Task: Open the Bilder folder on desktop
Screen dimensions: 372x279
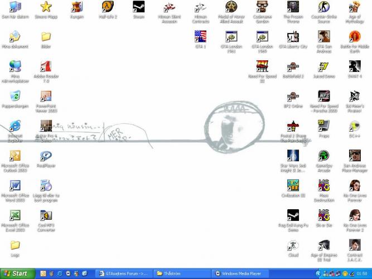Action: 46,37
